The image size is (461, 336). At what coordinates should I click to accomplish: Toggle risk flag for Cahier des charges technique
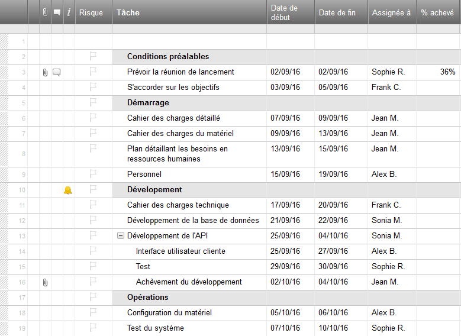click(93, 204)
